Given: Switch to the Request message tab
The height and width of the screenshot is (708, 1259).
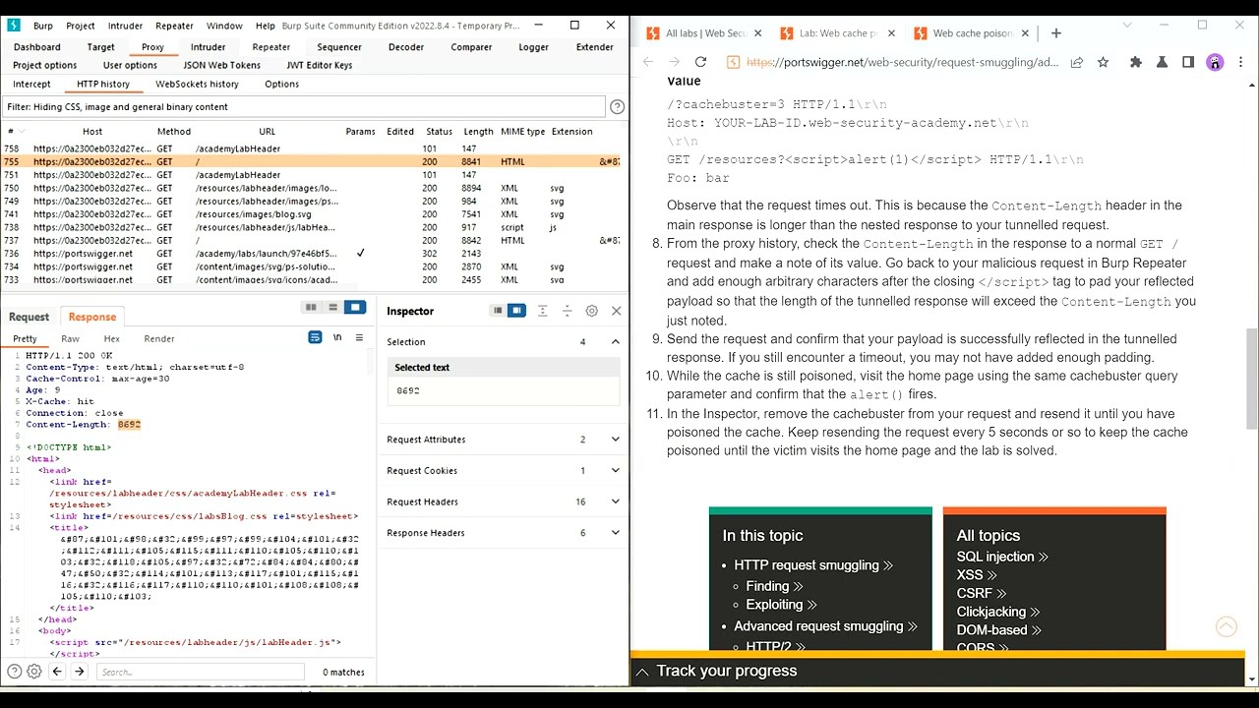Looking at the screenshot, I should (29, 317).
